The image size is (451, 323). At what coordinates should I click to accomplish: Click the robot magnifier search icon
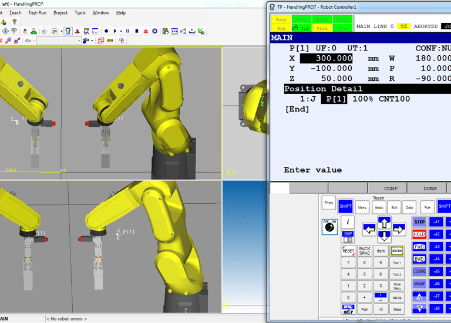point(86,31)
